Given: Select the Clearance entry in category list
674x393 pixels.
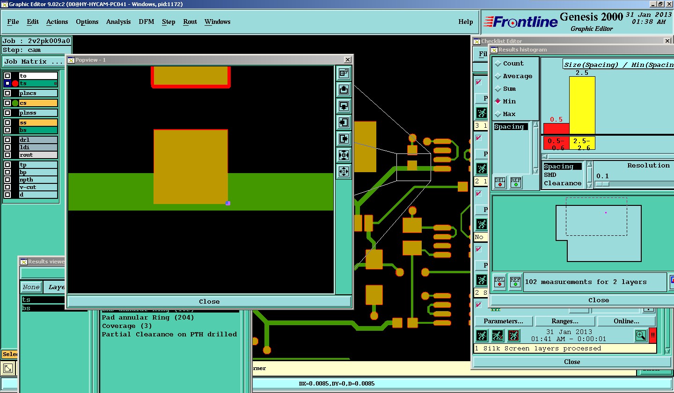Looking at the screenshot, I should tap(562, 183).
